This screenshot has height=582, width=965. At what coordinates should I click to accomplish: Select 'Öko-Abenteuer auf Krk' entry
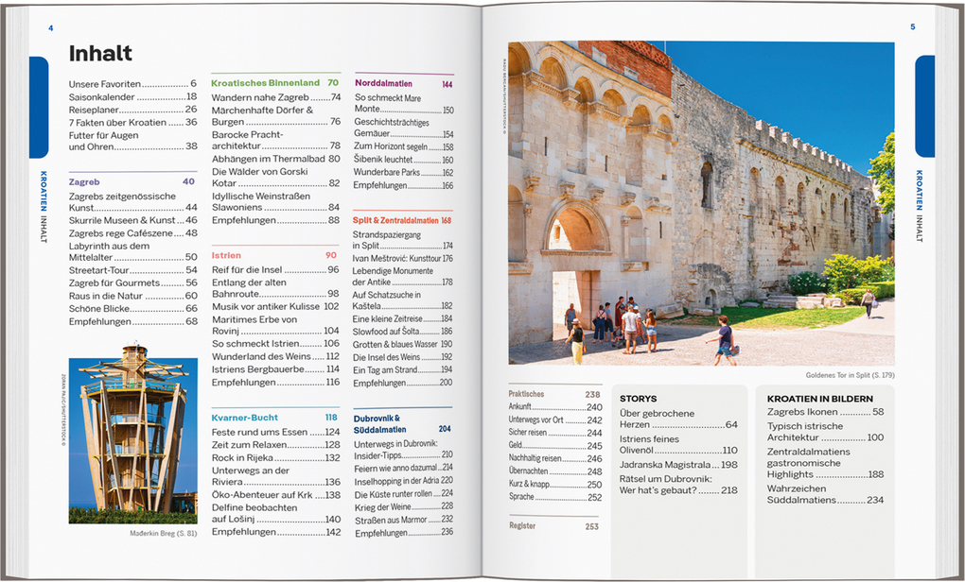pyautogui.click(x=276, y=495)
